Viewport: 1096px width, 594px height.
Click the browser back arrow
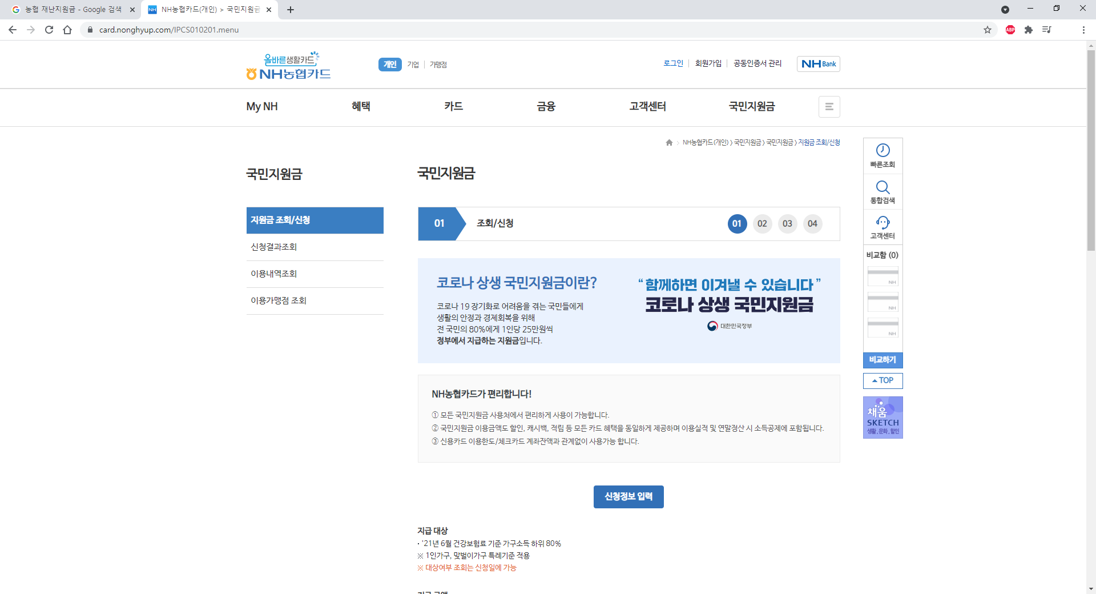(13, 30)
